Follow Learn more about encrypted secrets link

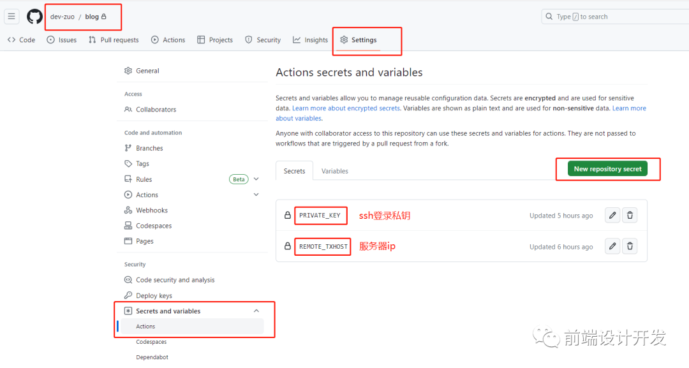coord(346,108)
